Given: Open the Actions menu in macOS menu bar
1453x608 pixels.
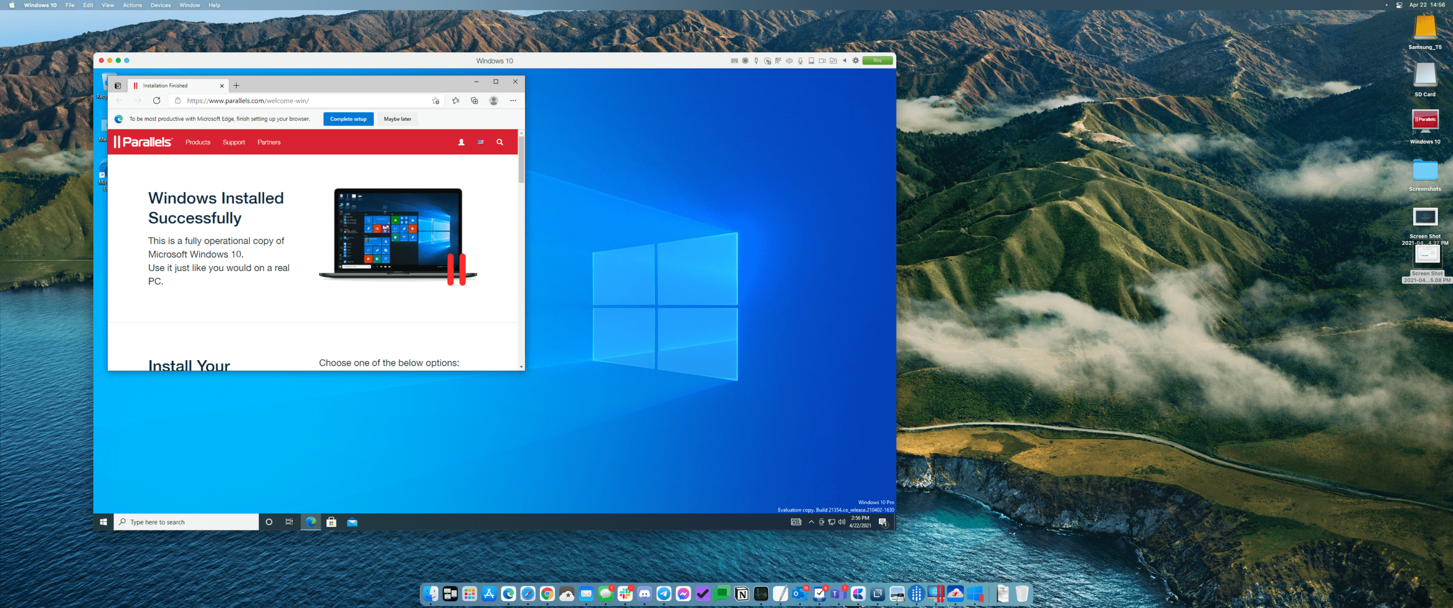Looking at the screenshot, I should click(132, 5).
